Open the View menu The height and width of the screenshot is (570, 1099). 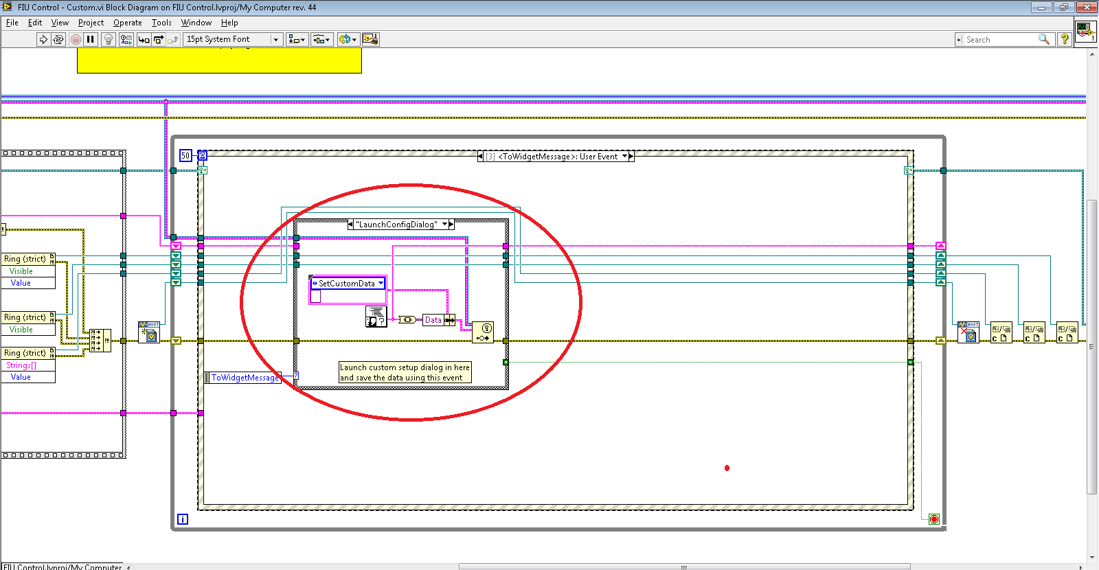60,23
